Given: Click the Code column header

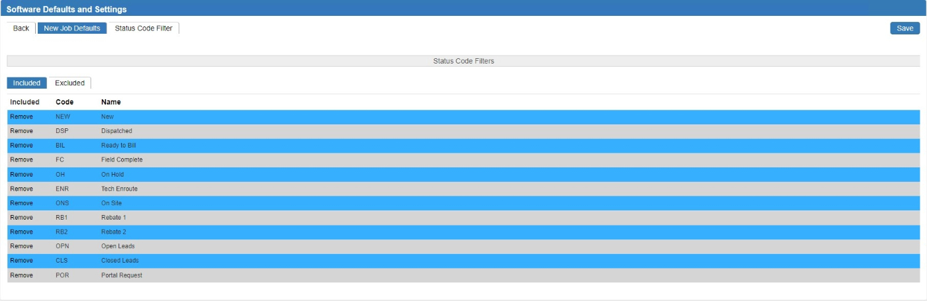Looking at the screenshot, I should [64, 103].
